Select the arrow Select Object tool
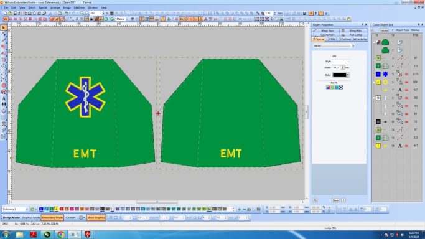The width and height of the screenshot is (425, 239). coord(4,27)
